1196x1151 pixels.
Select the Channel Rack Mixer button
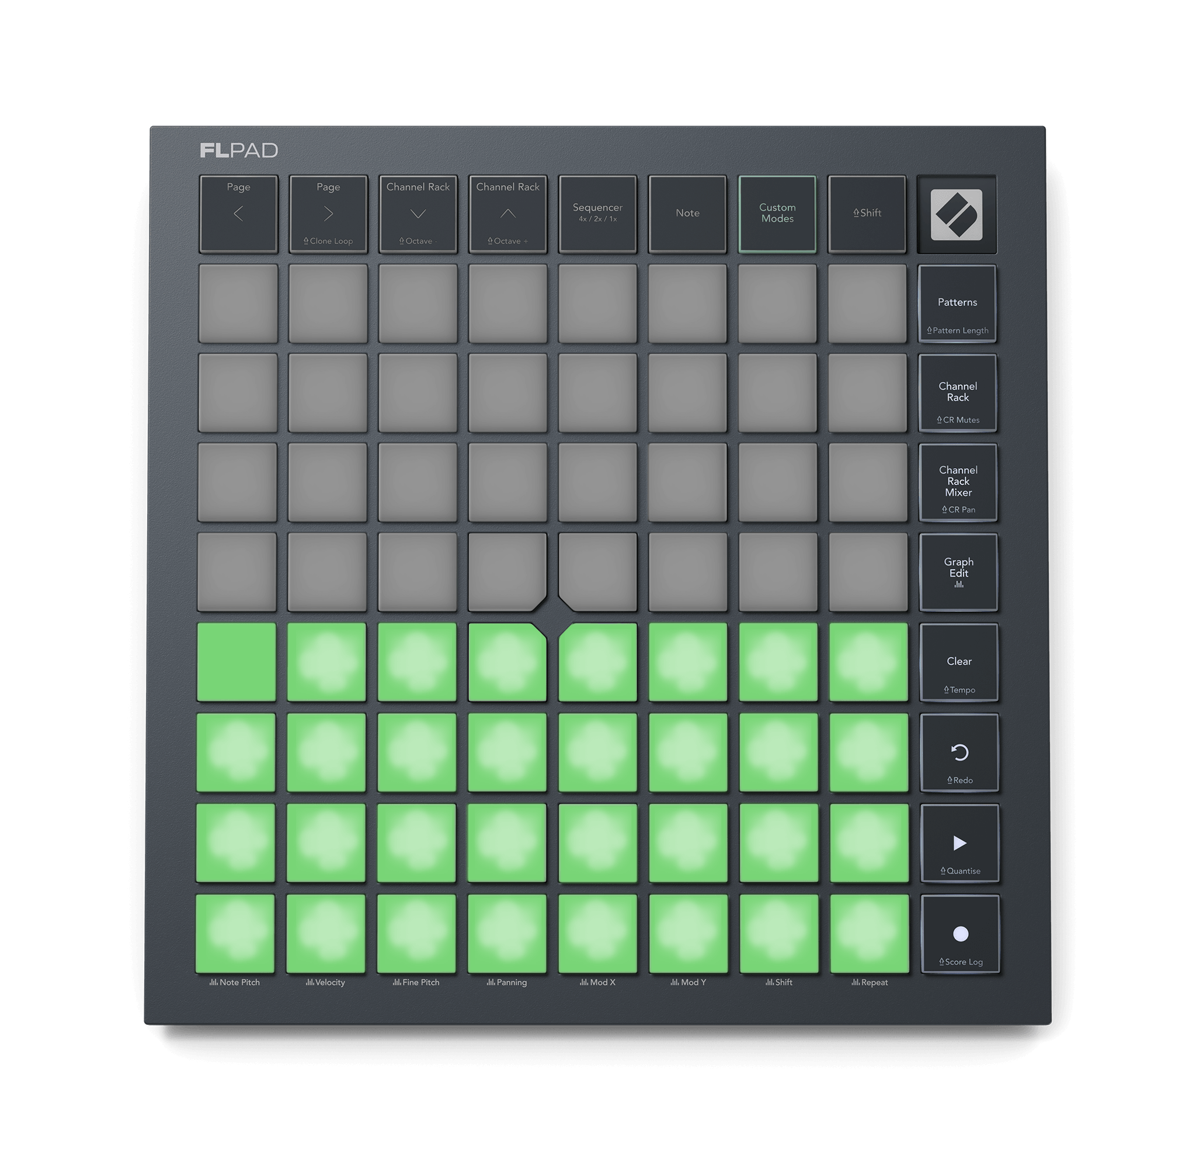(958, 483)
